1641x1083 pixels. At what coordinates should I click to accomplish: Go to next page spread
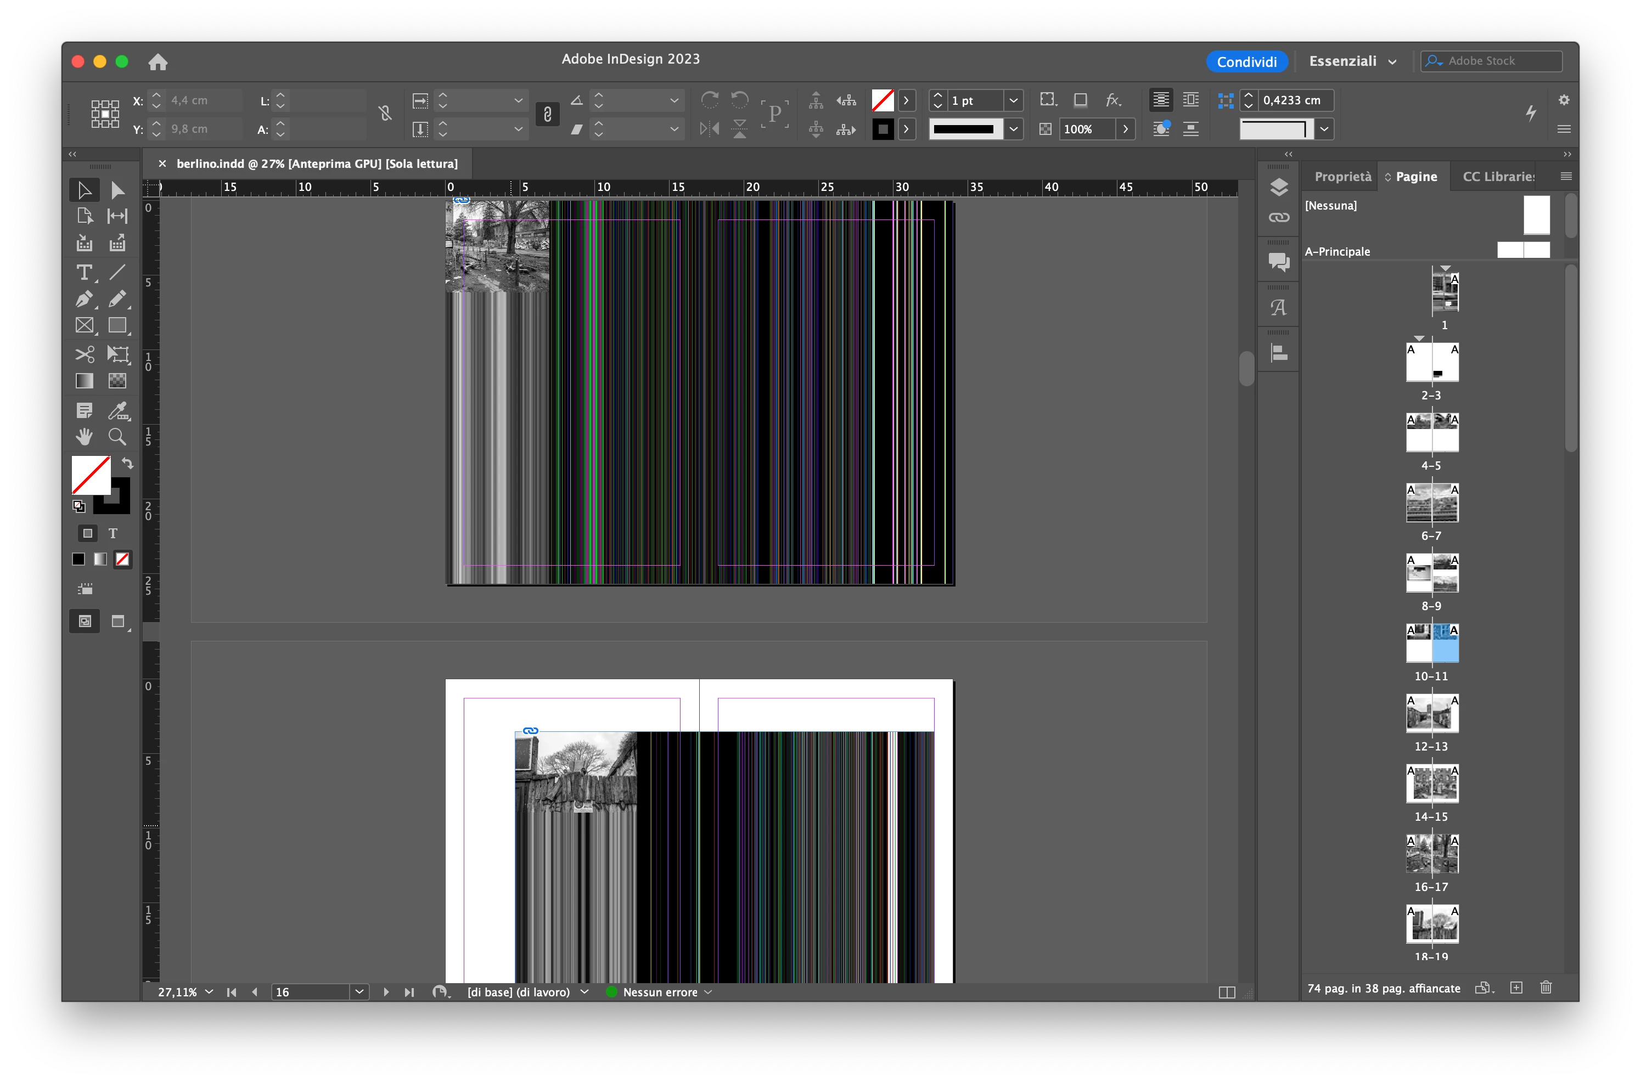pyautogui.click(x=385, y=992)
